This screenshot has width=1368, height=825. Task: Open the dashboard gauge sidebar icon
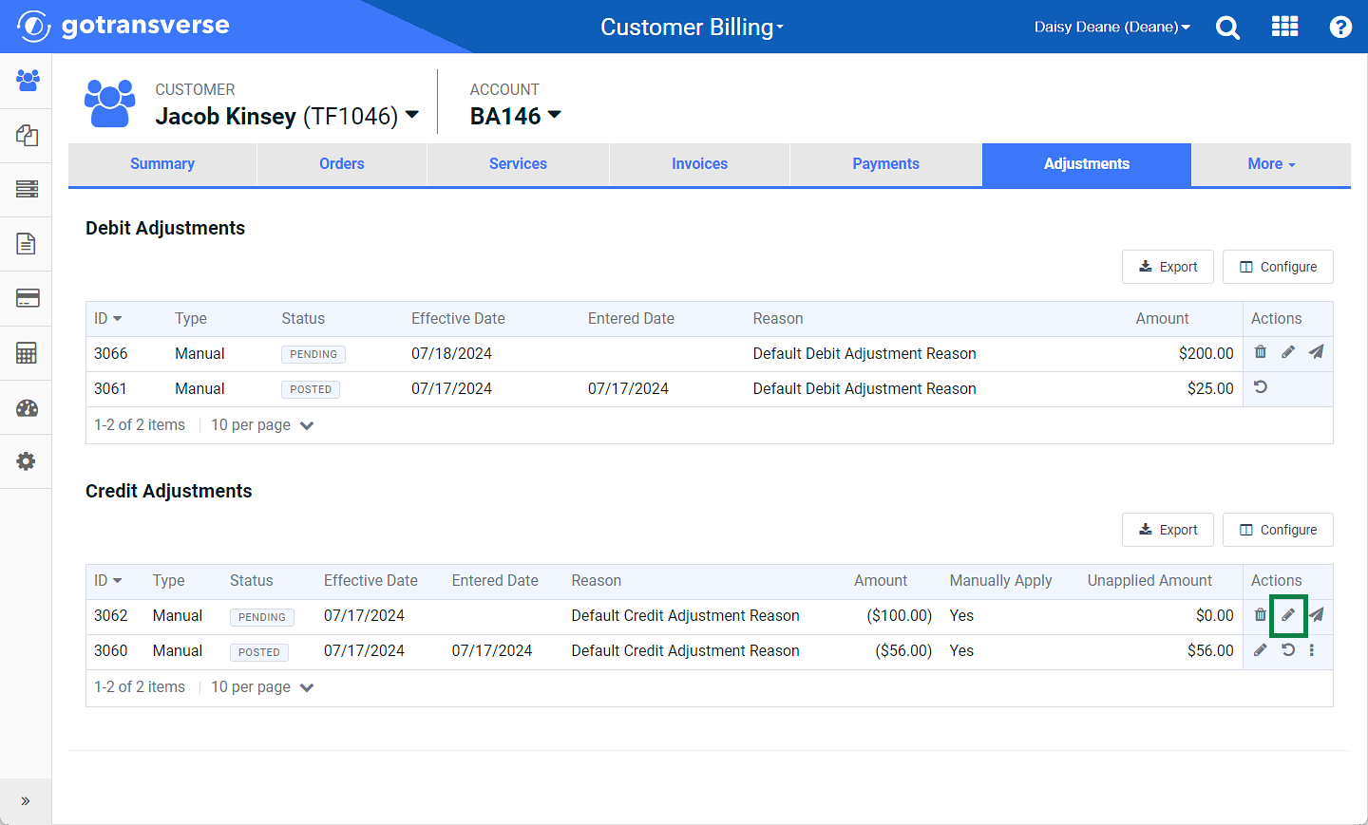(27, 408)
